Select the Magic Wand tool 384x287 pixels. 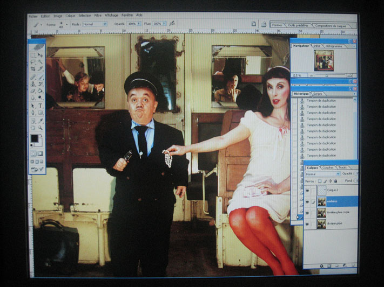(x=40, y=62)
